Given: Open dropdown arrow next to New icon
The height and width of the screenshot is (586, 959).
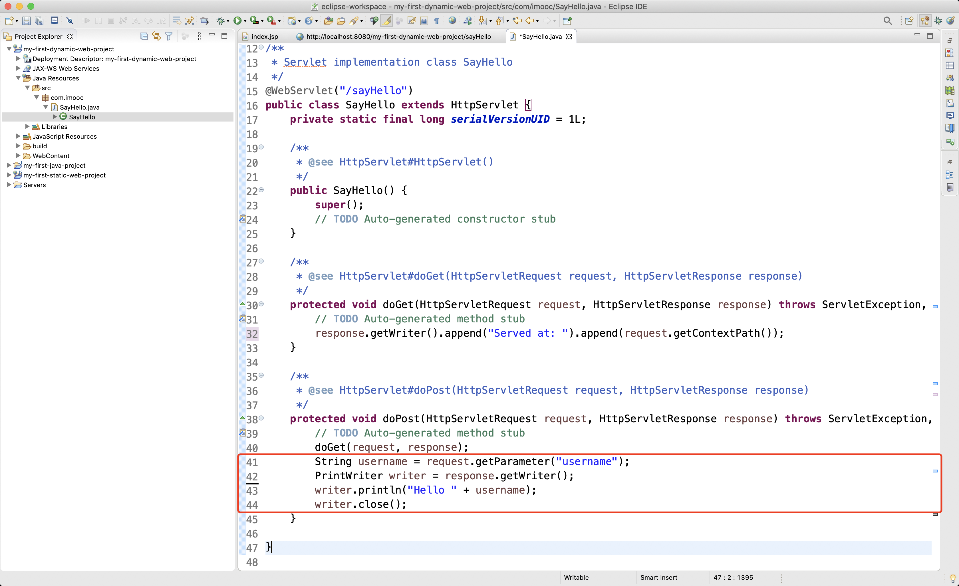Looking at the screenshot, I should (x=17, y=21).
